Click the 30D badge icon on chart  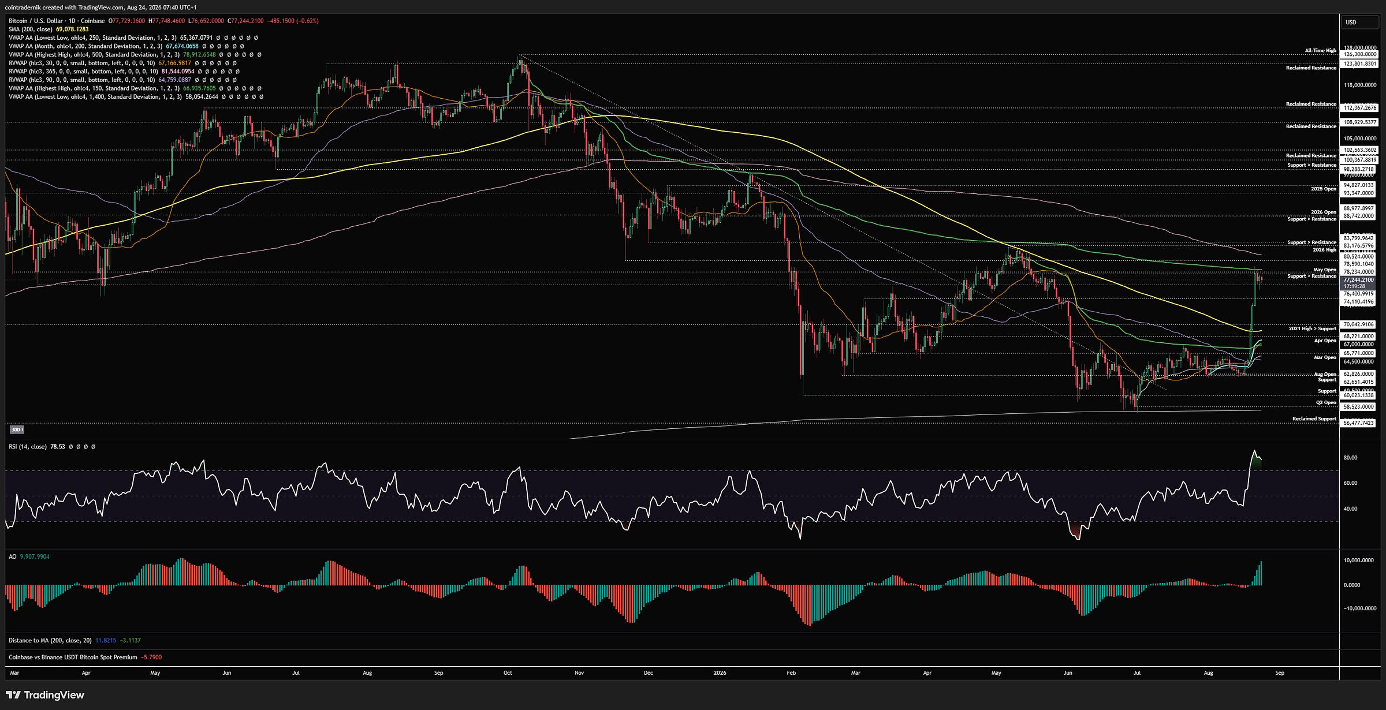pyautogui.click(x=17, y=429)
